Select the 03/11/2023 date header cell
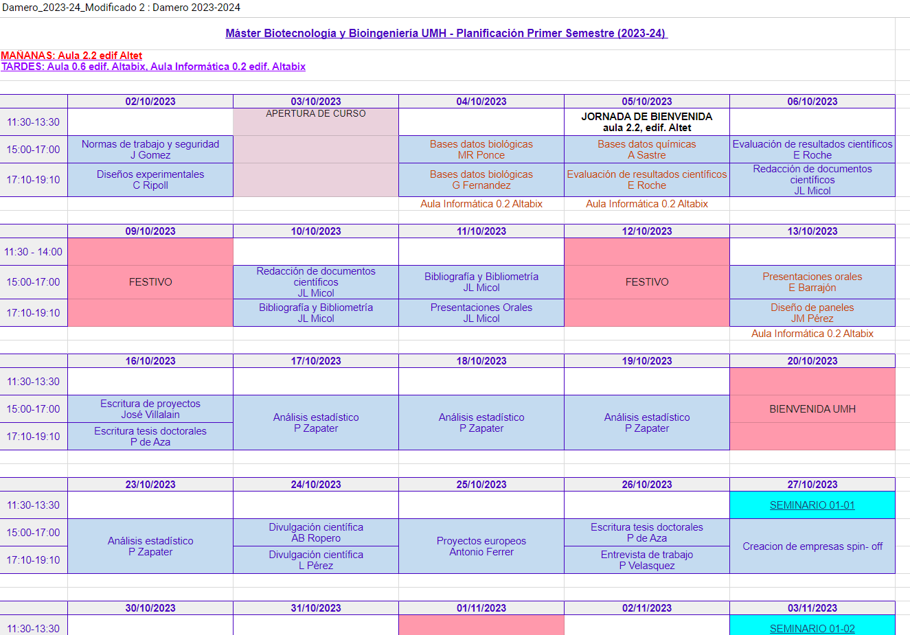This screenshot has height=635, width=910. tap(812, 608)
